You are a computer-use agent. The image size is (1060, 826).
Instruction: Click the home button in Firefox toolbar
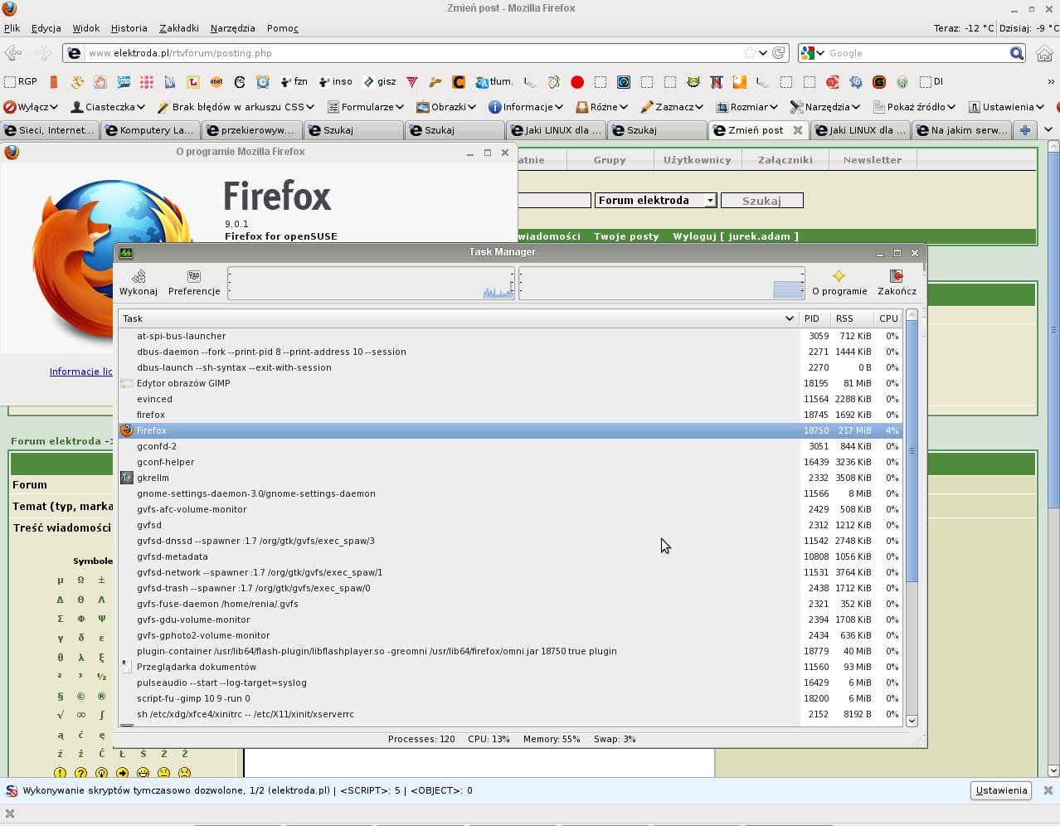click(1044, 53)
